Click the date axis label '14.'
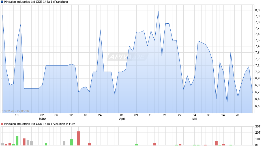The image size is (266, 148). (x=224, y=115)
